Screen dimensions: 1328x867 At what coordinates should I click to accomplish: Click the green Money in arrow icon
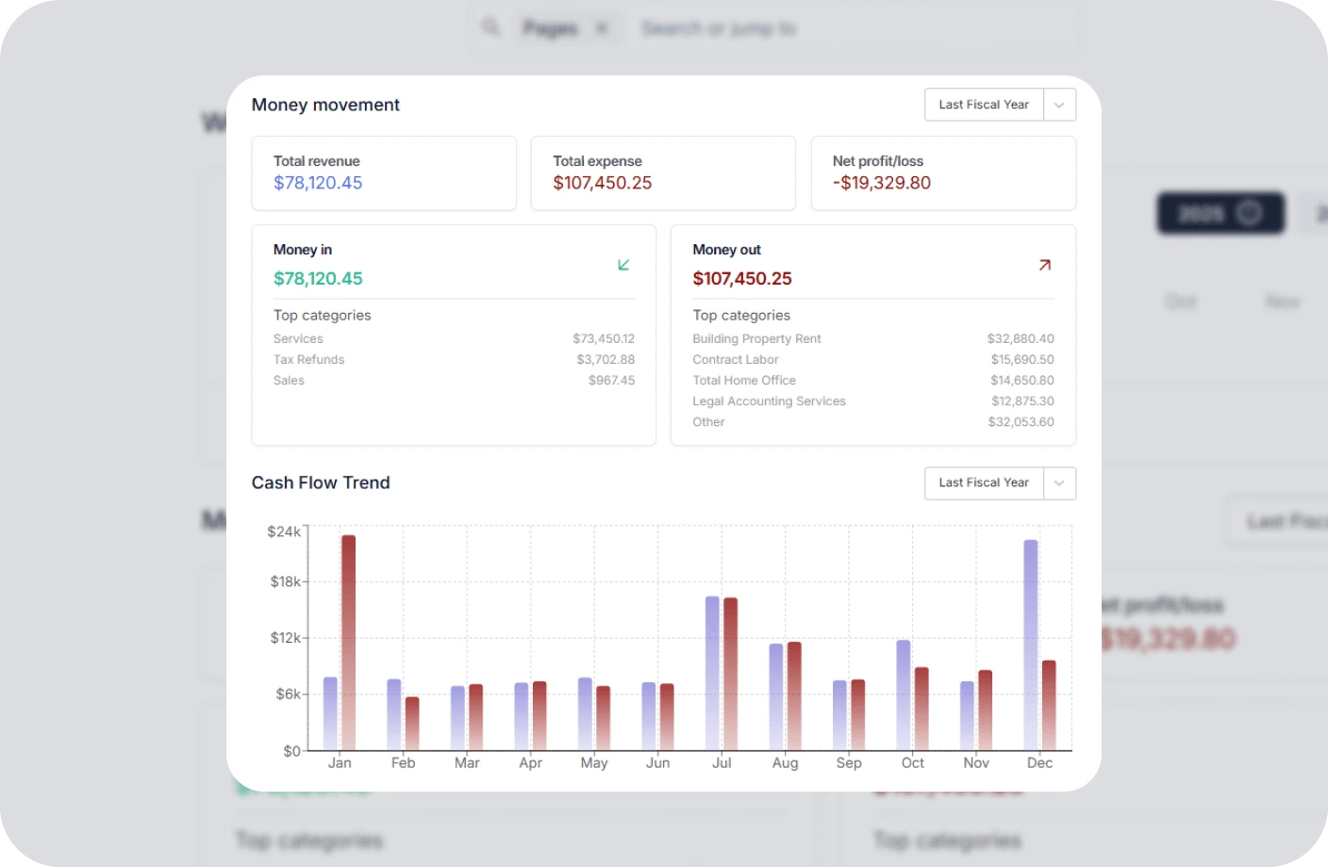623,265
